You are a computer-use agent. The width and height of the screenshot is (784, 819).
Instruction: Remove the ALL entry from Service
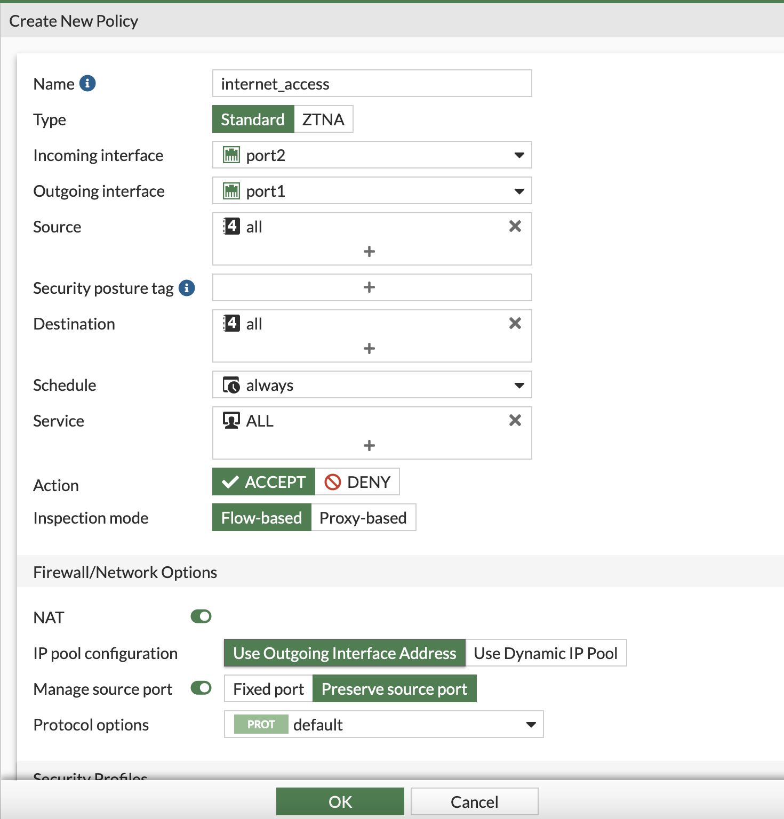515,420
